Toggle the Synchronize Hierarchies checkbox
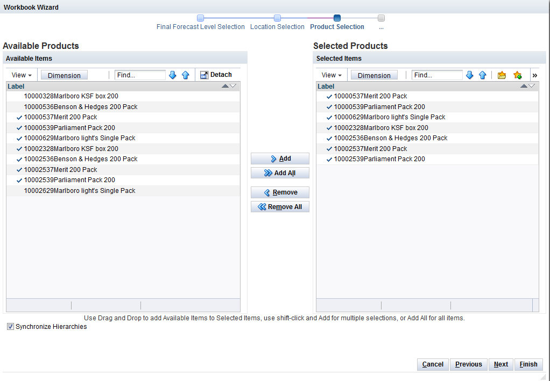 pos(11,327)
